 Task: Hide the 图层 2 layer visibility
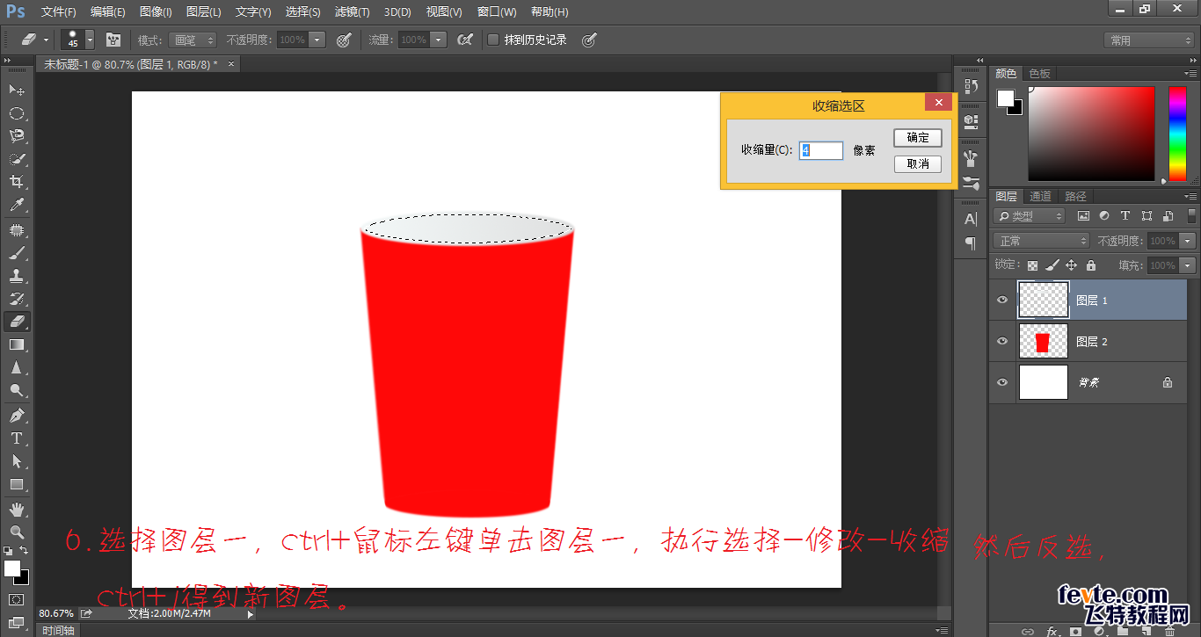[x=1002, y=341]
